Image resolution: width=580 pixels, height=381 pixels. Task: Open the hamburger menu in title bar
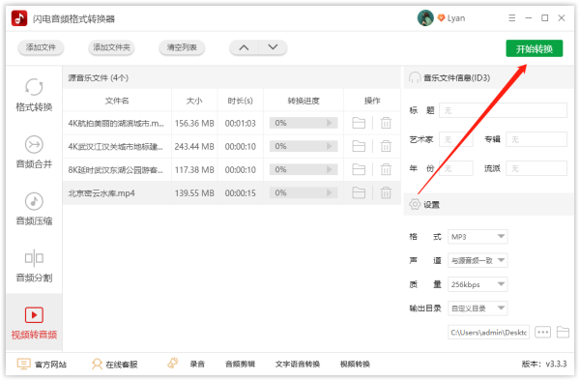tap(511, 17)
